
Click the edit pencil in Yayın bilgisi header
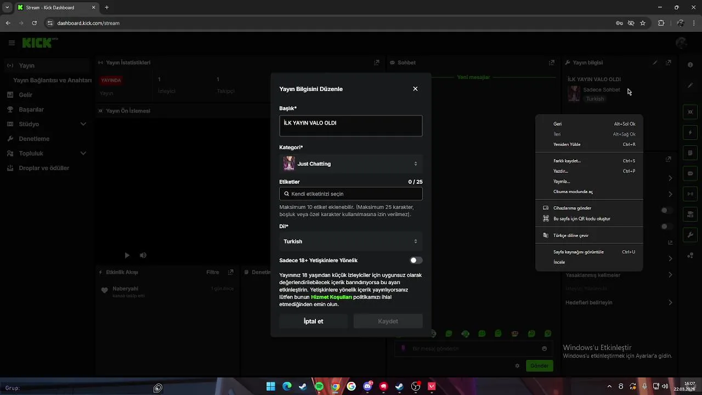pyautogui.click(x=655, y=63)
